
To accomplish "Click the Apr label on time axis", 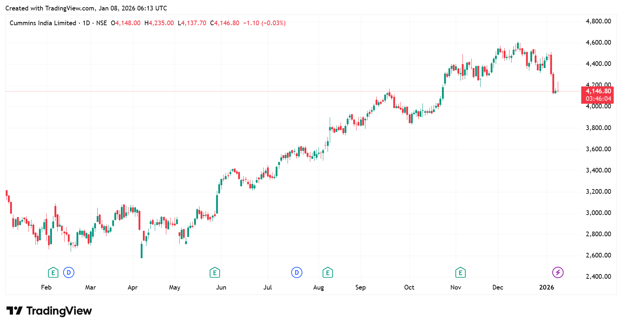I will [x=132, y=287].
